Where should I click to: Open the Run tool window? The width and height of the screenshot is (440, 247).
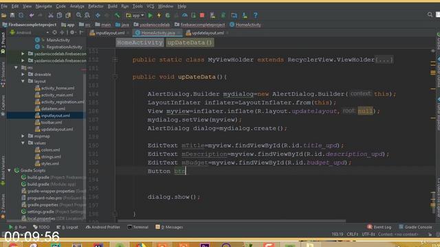click(x=18, y=227)
